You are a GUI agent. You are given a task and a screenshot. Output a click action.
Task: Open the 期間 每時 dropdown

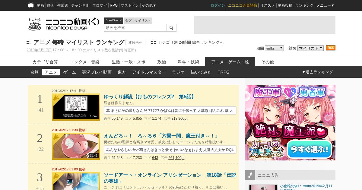point(274,48)
